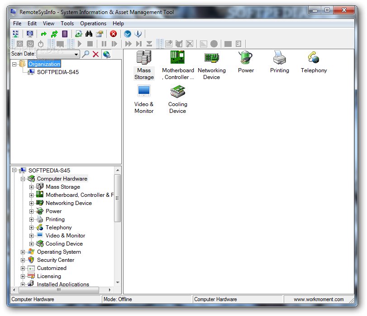The image size is (367, 316).
Task: Click the grayed fast-forward toolbar button
Action: (x=128, y=44)
